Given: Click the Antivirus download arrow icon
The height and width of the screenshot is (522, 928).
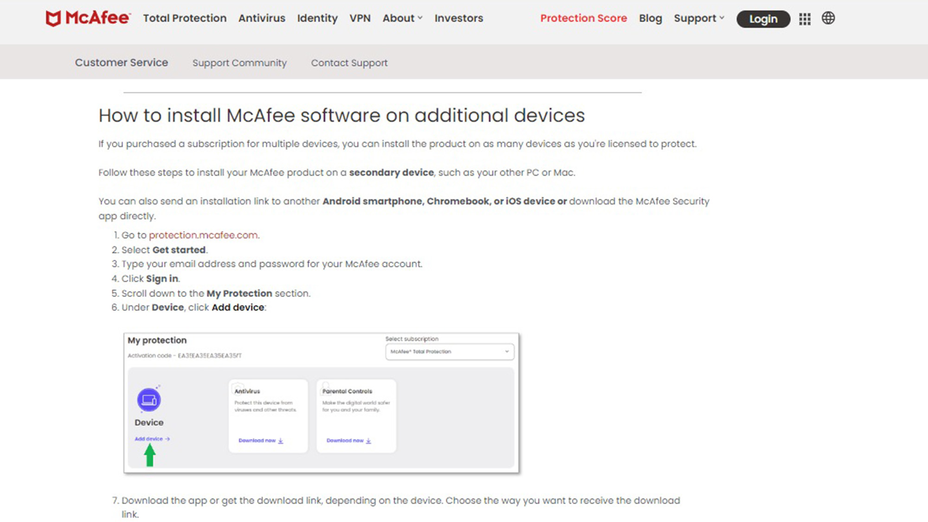Looking at the screenshot, I should coord(281,441).
